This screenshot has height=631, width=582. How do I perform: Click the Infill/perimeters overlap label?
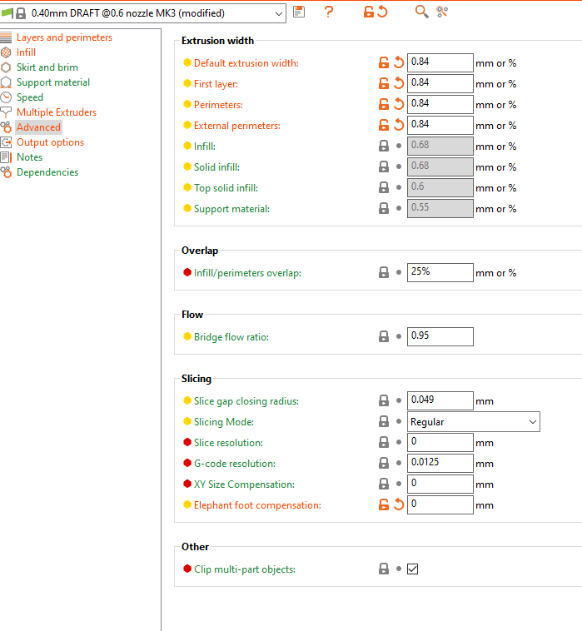tap(247, 272)
